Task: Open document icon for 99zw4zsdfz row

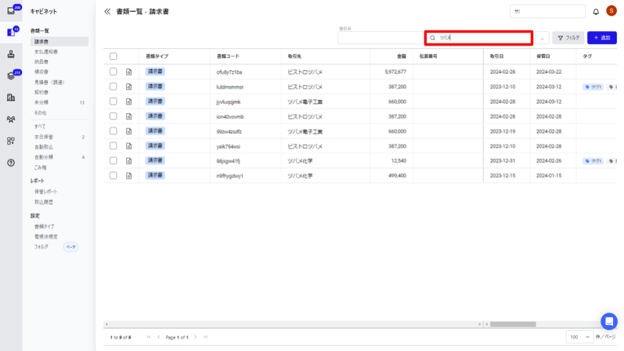Action: coord(129,131)
